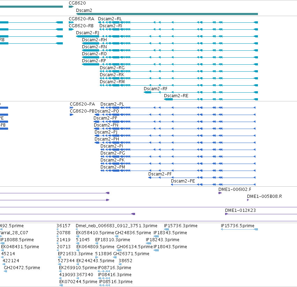
Task: Click the IP15736.3prime EST label
Action: 180,226
